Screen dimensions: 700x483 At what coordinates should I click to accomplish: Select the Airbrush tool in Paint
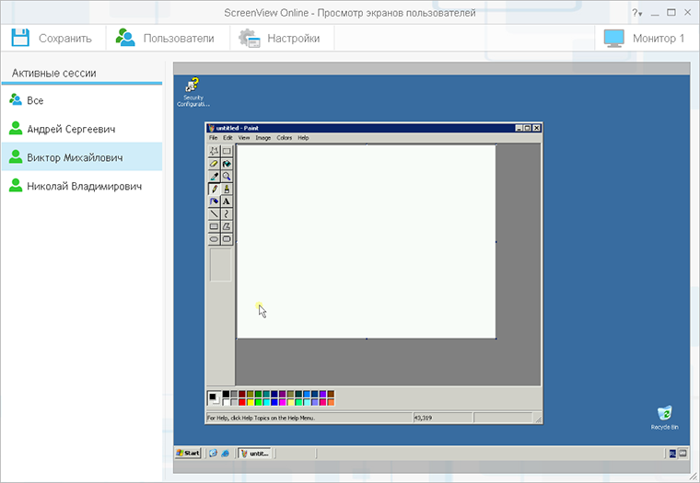click(x=214, y=201)
